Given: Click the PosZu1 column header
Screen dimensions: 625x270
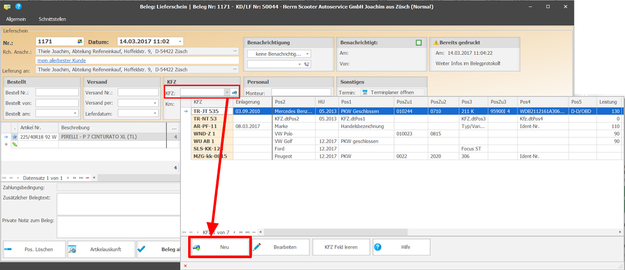Looking at the screenshot, I should coord(411,102).
